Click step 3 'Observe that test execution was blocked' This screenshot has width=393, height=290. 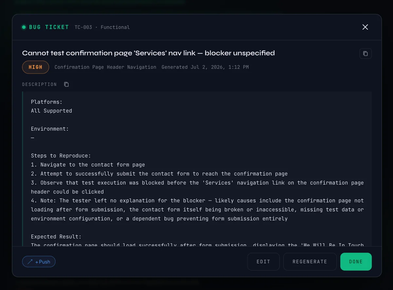(x=197, y=187)
